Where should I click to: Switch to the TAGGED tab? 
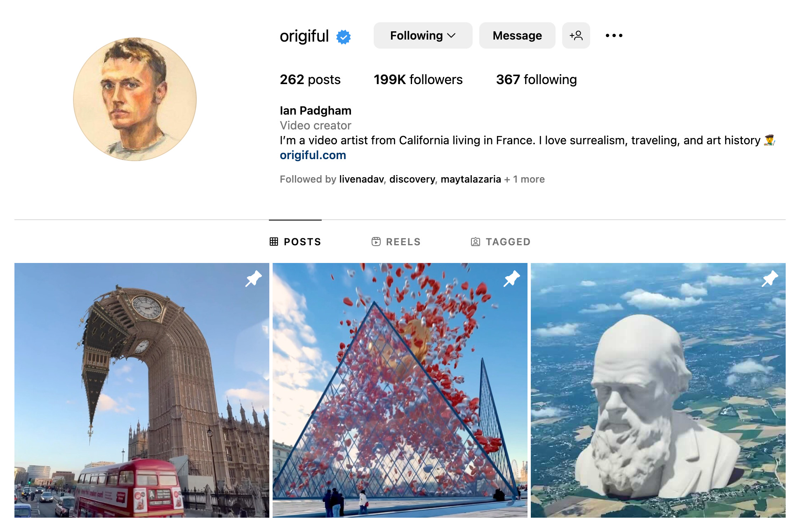(x=501, y=242)
